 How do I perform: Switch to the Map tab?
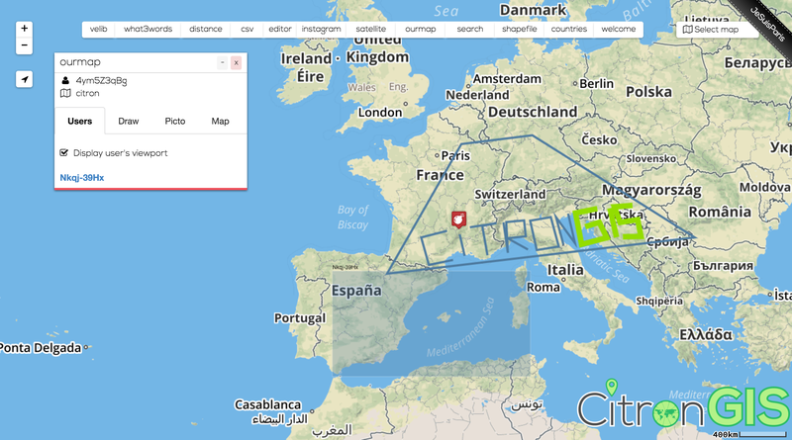tap(220, 121)
